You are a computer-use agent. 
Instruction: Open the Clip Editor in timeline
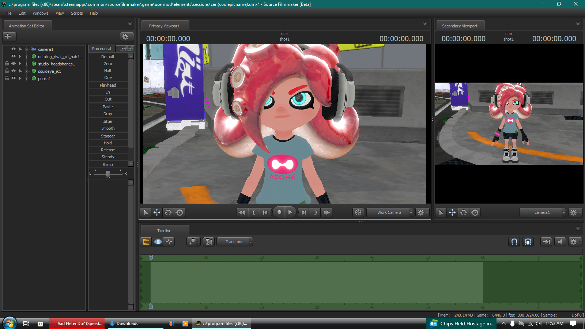pyautogui.click(x=146, y=242)
